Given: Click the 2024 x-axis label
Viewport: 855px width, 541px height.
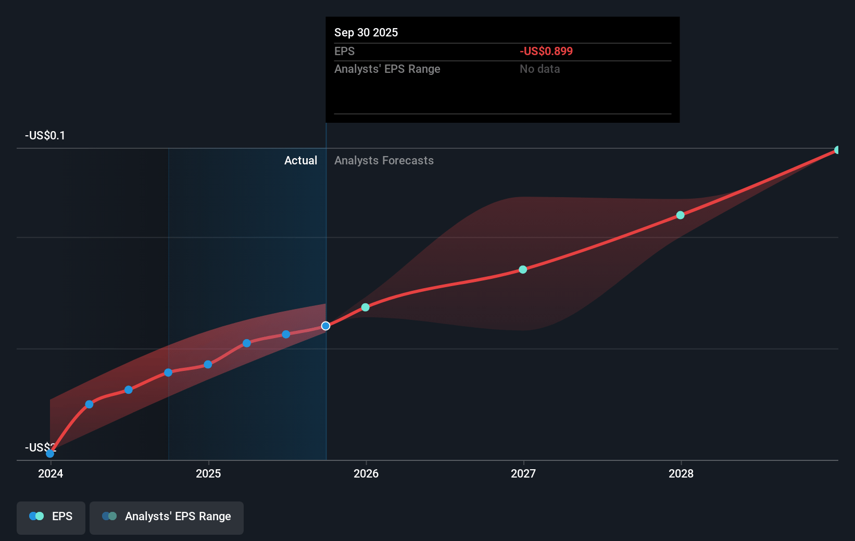Looking at the screenshot, I should 51,473.
